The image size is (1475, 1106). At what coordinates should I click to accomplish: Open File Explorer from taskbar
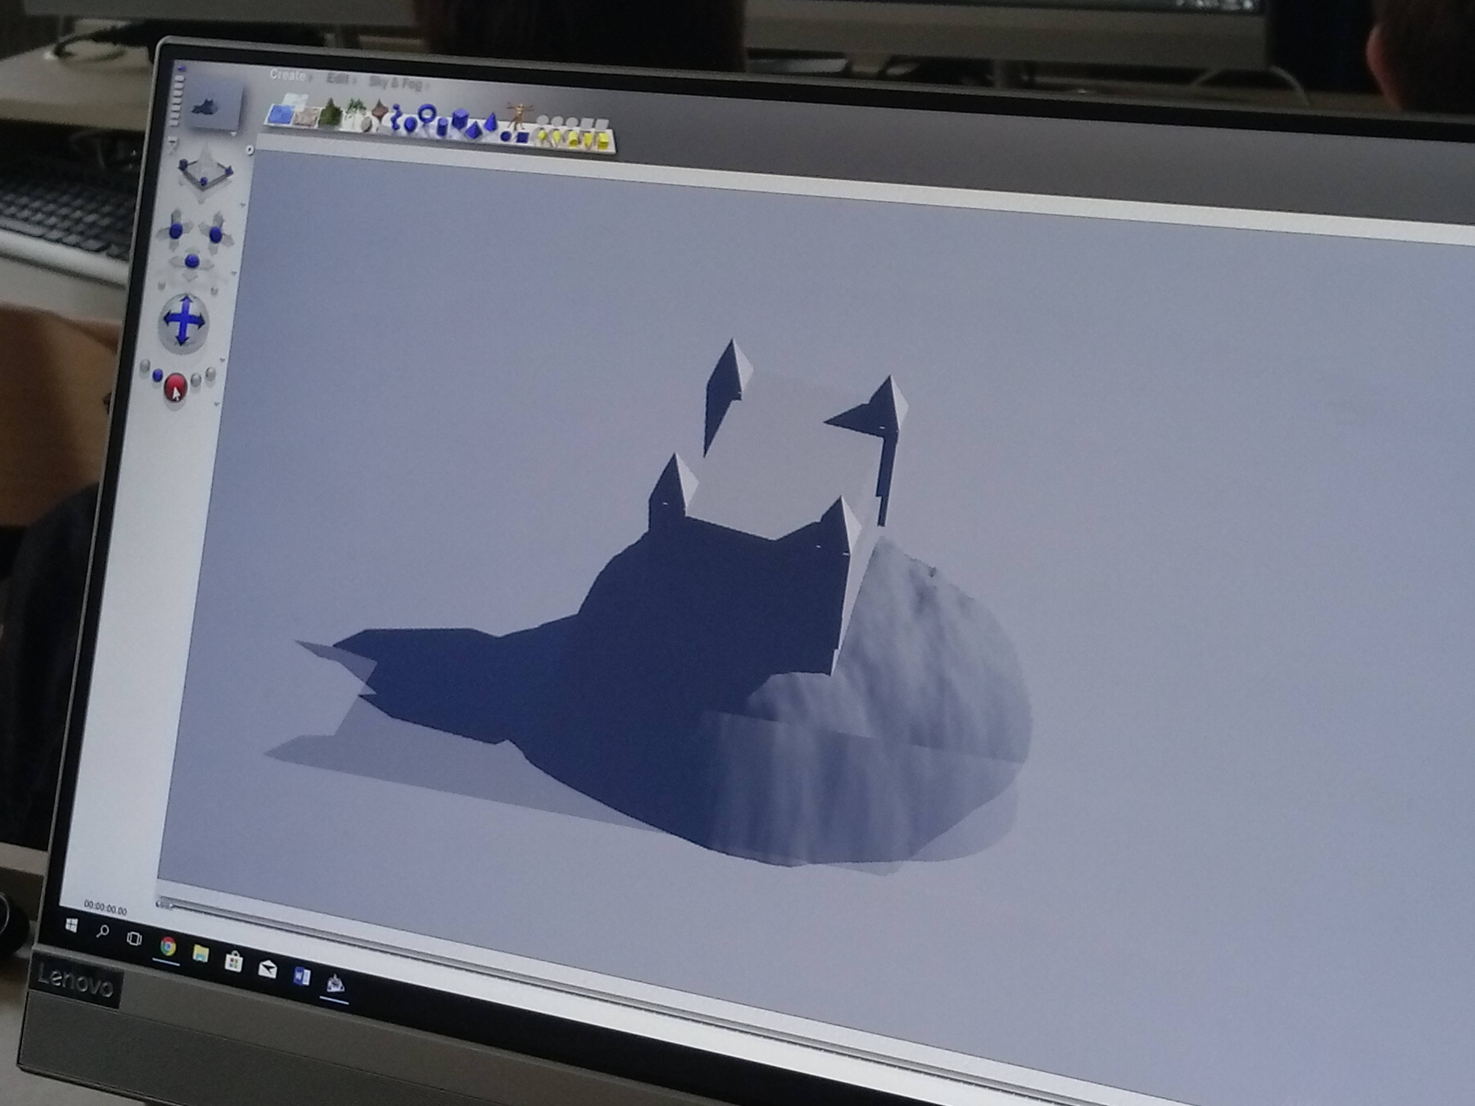point(200,953)
